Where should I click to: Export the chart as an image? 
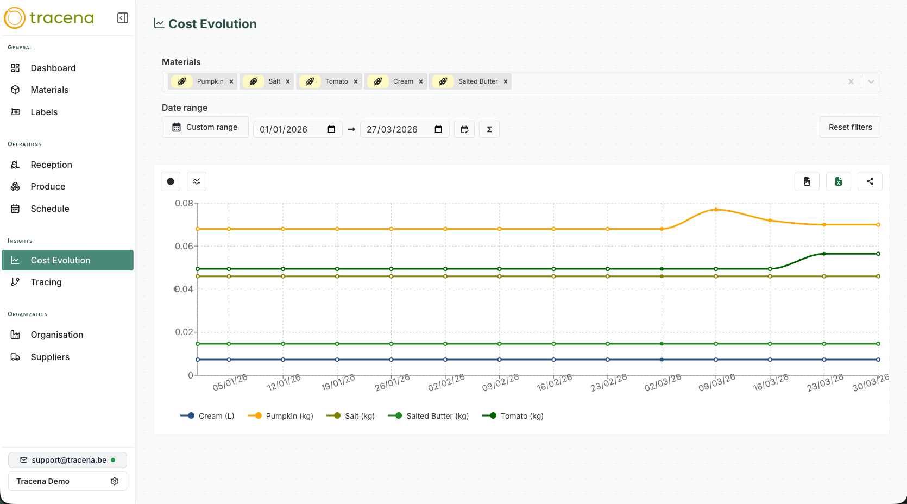coord(807,181)
